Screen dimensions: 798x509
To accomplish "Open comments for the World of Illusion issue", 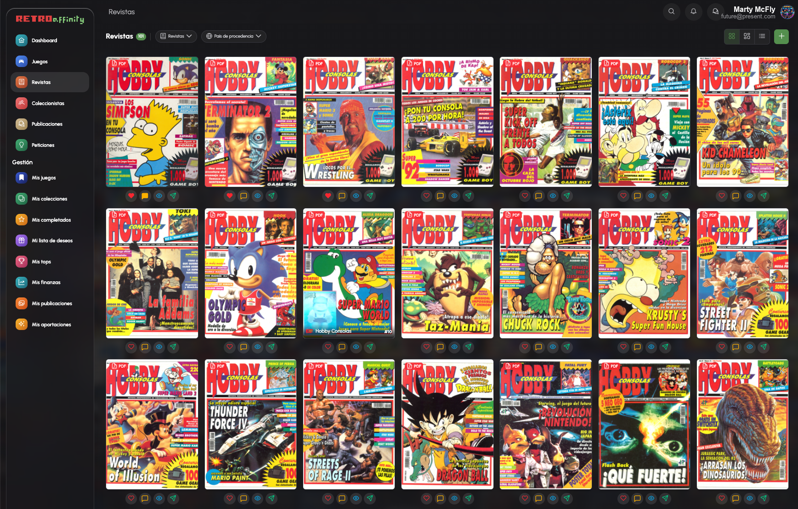I will tap(145, 498).
